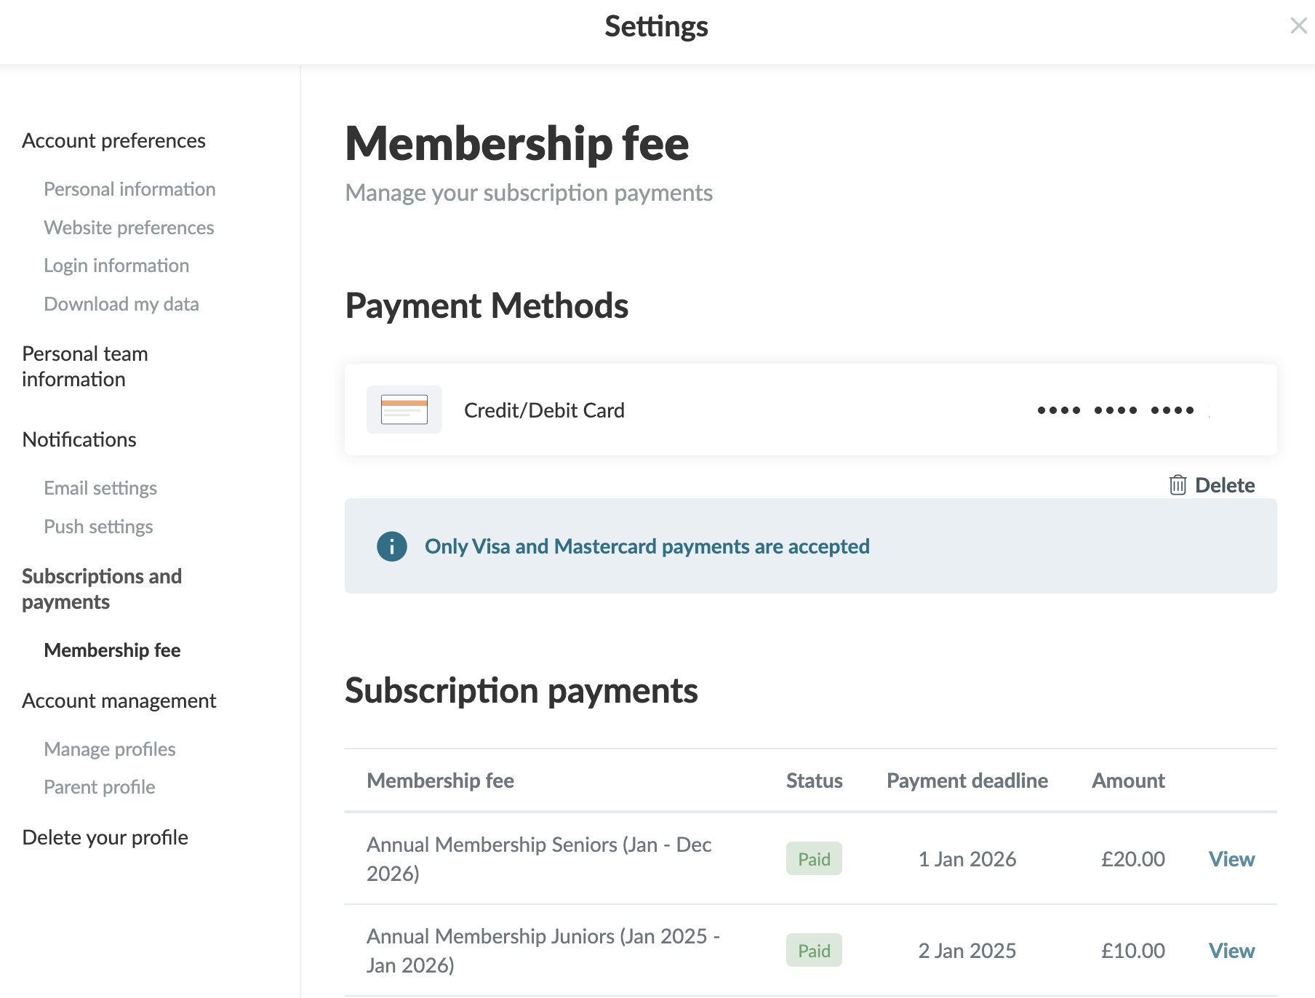The height and width of the screenshot is (998, 1315).
Task: Open Personal team information section
Action: tap(85, 367)
